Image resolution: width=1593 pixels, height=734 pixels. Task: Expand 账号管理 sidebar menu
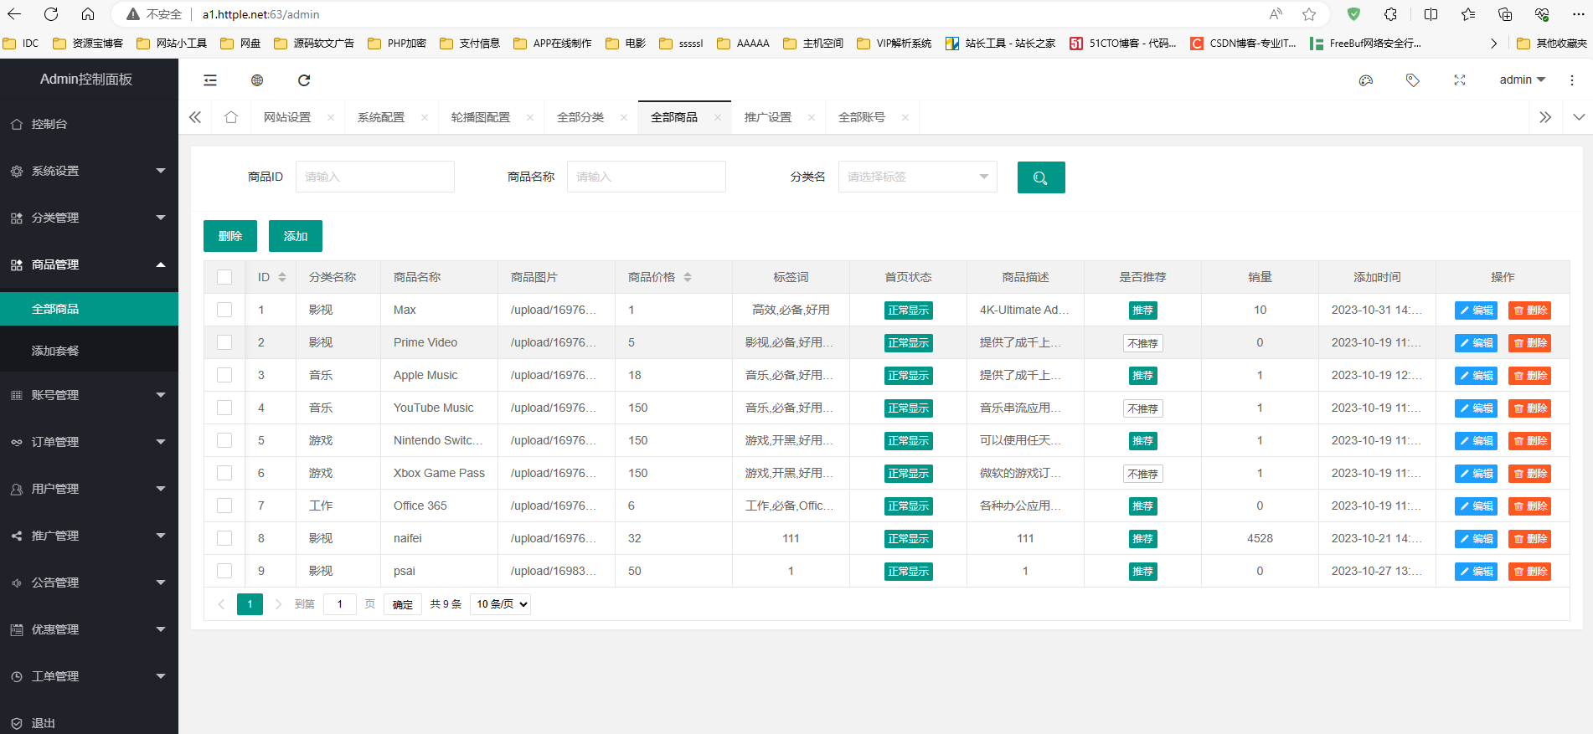(x=89, y=395)
